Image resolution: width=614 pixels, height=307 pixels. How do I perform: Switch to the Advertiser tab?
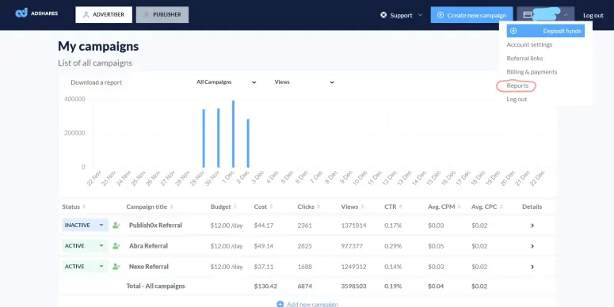click(x=104, y=15)
